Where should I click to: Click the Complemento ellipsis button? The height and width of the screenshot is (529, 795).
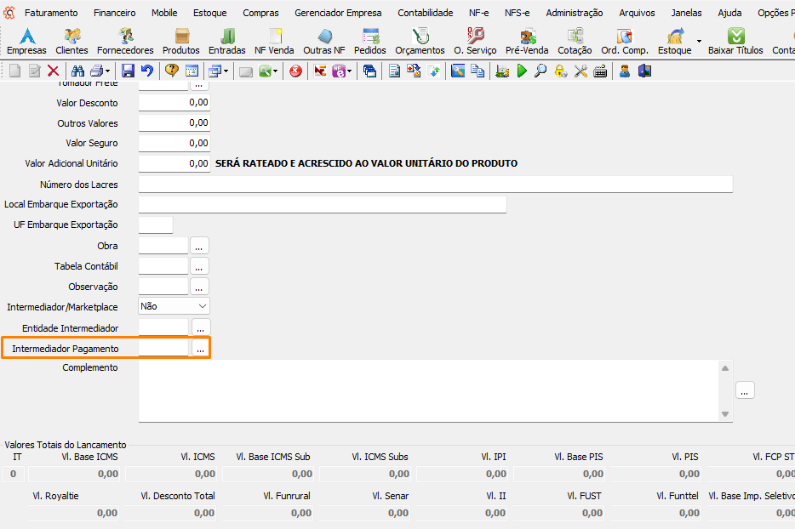click(745, 390)
